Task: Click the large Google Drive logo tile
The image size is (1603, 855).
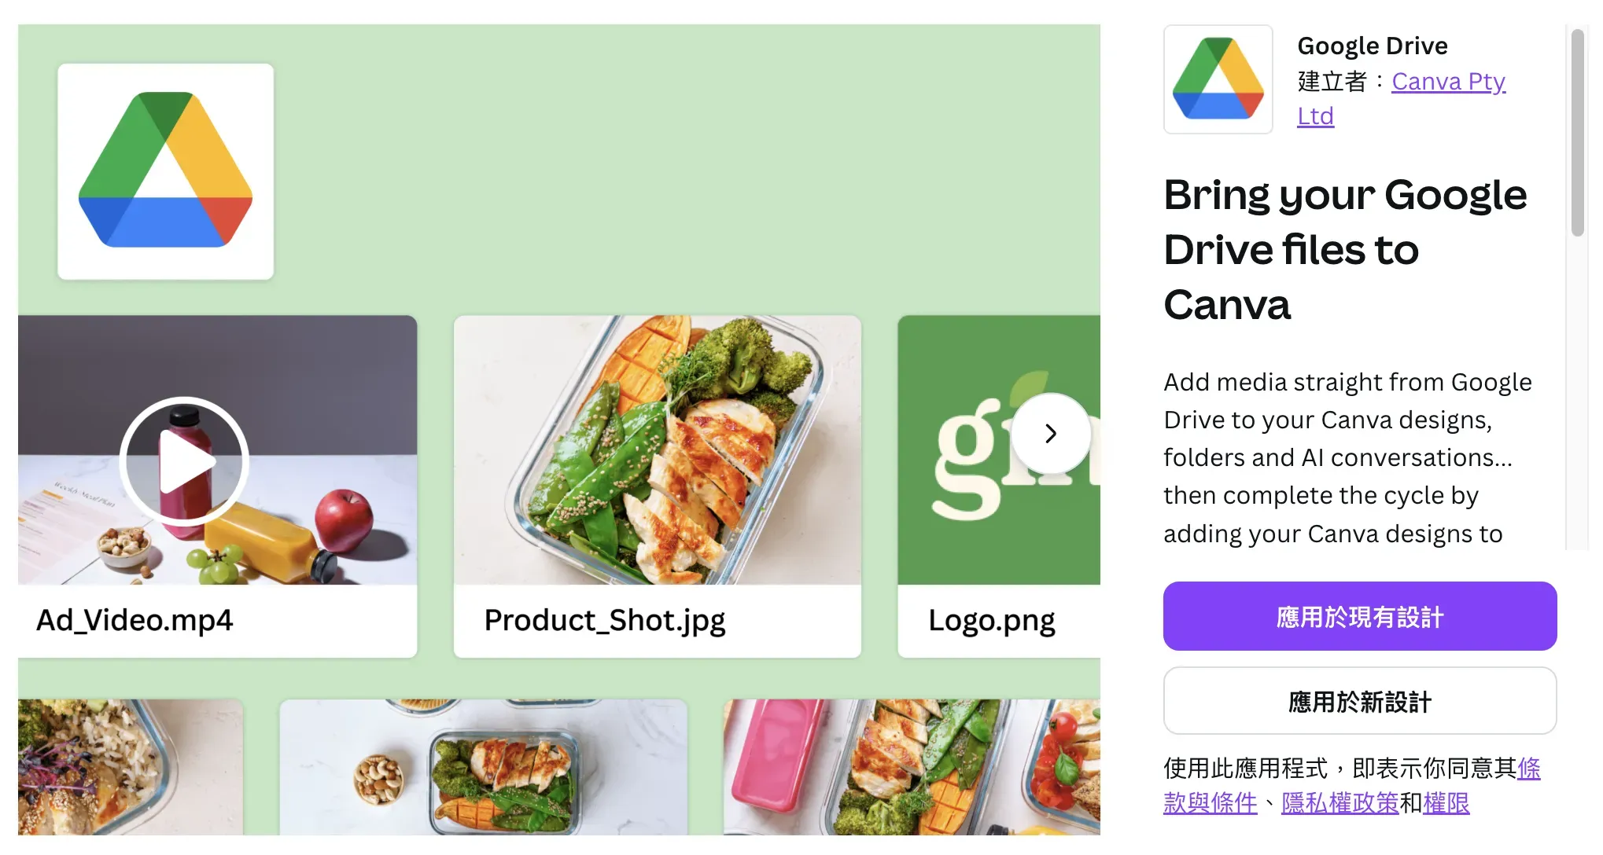Action: pos(166,171)
